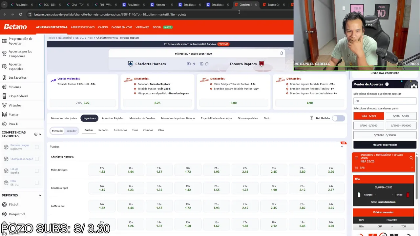The image size is (420, 236).
Task: Open Los favoritos in the sidebar
Action: (17, 78)
